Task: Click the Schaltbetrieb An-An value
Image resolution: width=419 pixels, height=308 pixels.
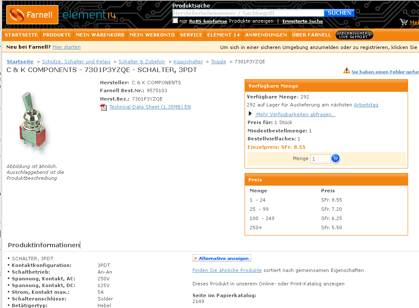Action: point(105,272)
